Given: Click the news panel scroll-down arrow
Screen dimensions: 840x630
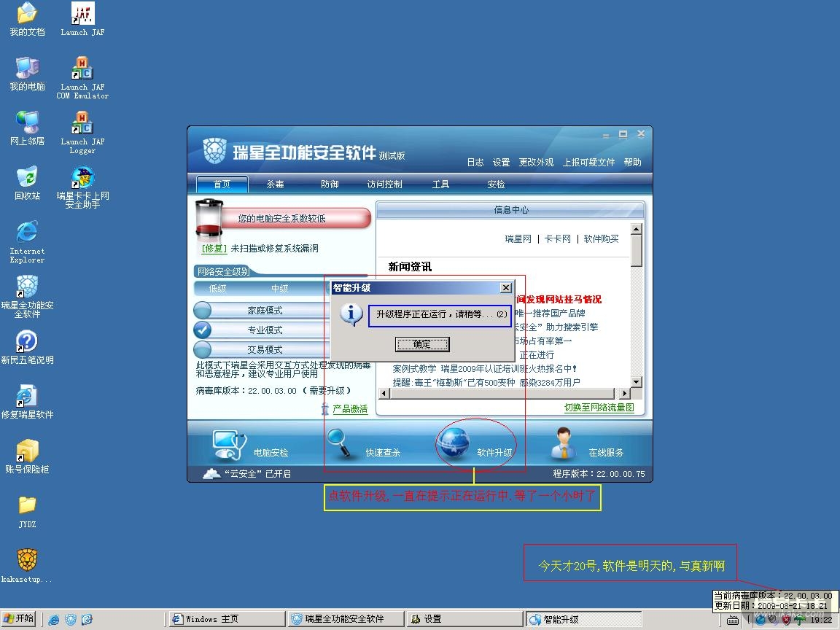Looking at the screenshot, I should click(x=637, y=382).
